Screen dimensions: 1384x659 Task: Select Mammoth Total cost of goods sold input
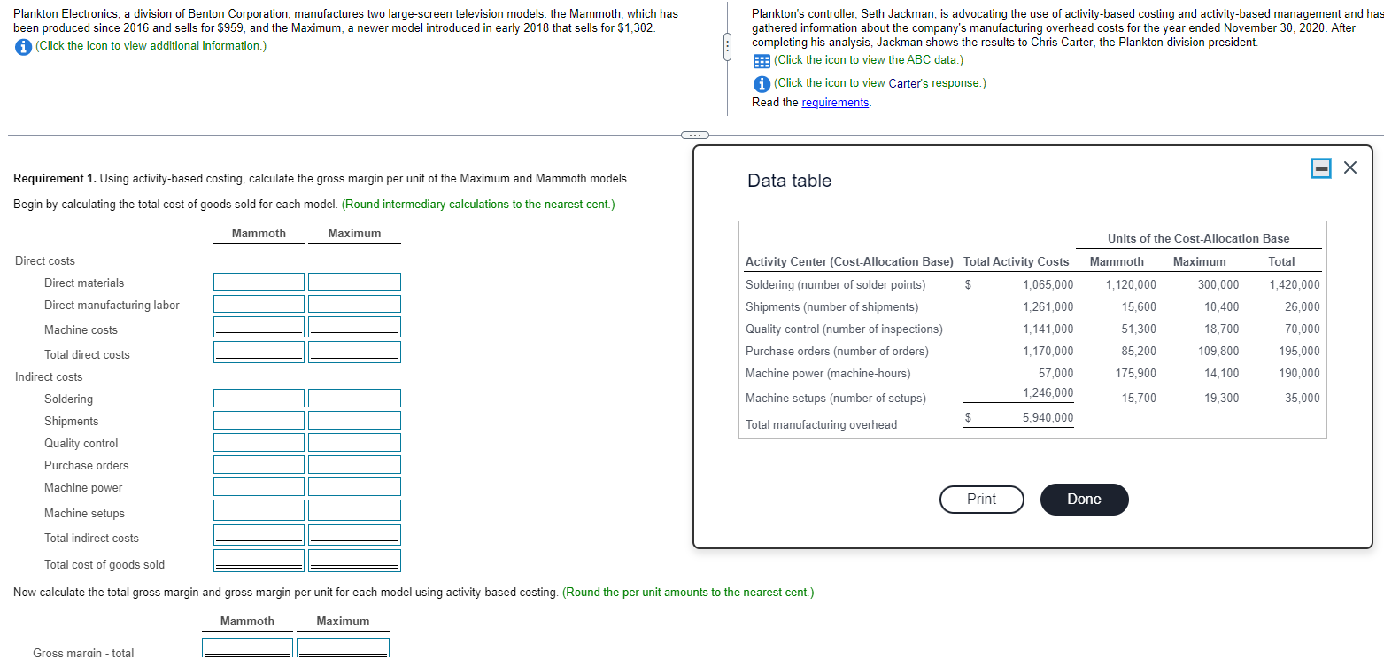click(x=259, y=561)
